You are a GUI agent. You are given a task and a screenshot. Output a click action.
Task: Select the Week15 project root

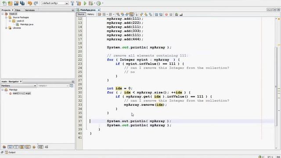tap(13, 14)
